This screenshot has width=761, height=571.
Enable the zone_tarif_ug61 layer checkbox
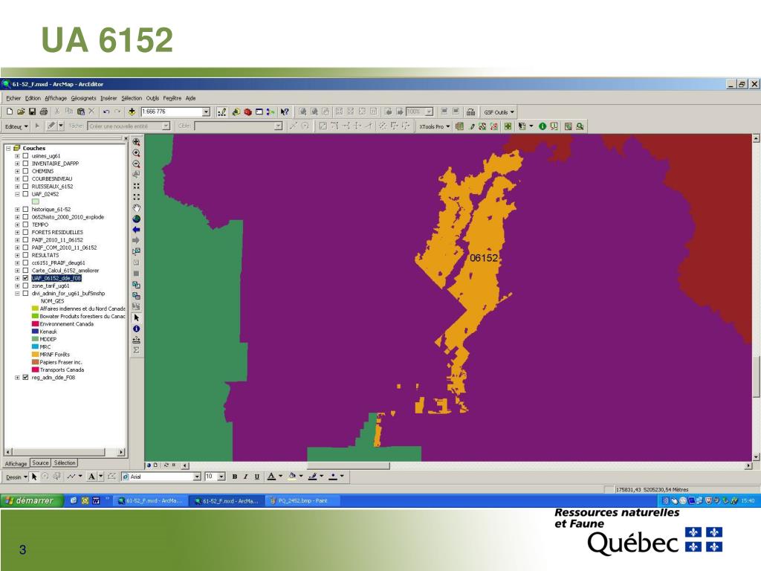coord(26,286)
